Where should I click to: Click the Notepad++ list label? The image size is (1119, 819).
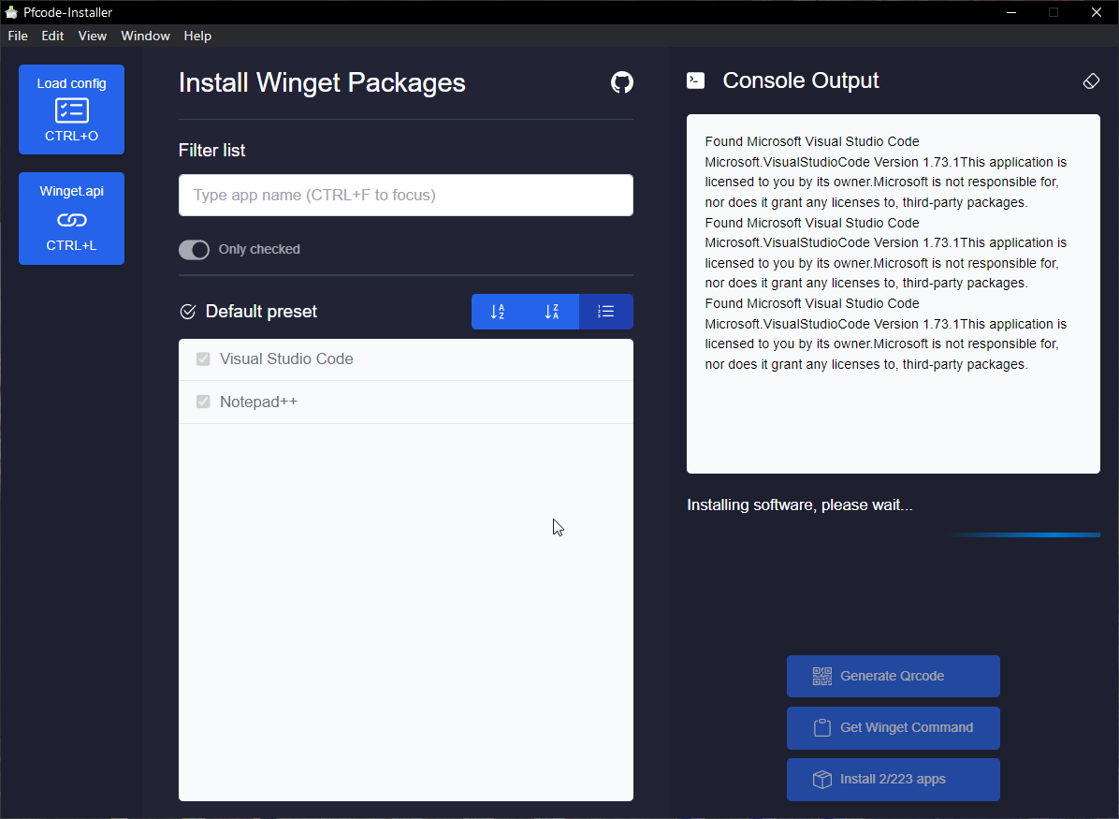258,402
